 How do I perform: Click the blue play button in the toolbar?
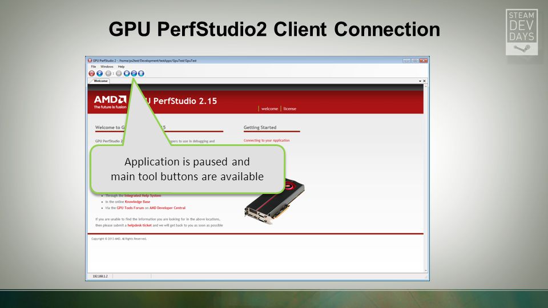(x=99, y=74)
